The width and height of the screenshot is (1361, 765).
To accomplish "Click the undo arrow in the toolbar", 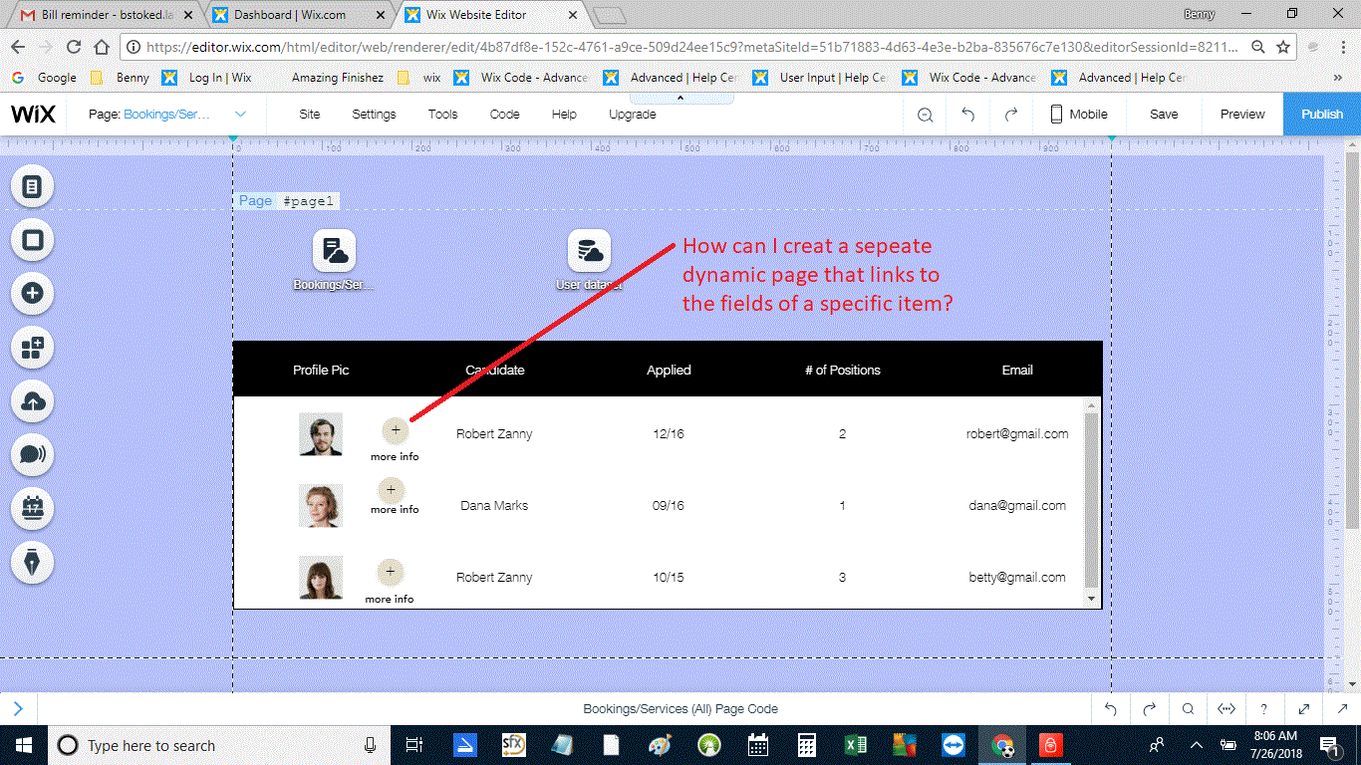I will coord(966,114).
